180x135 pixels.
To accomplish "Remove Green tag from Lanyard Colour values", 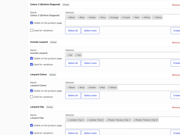I will pos(88,87).
